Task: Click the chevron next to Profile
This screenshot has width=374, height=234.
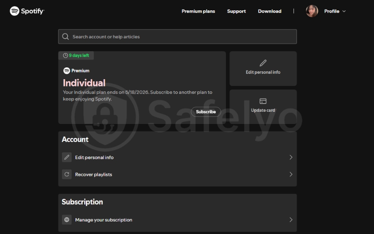Action: [x=344, y=11]
